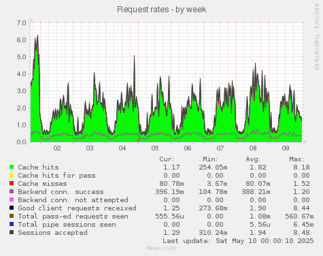
Task: Click the Backend conn. success max 1.20
Action: [301, 192]
